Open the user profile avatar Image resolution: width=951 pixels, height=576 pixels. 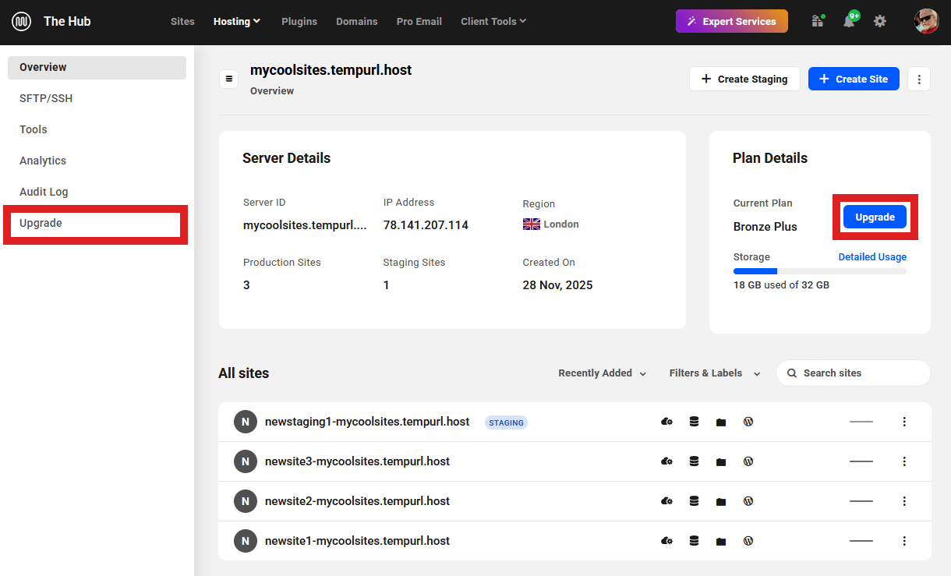(926, 21)
